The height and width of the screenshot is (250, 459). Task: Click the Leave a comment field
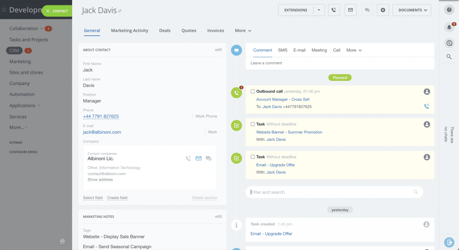(340, 63)
